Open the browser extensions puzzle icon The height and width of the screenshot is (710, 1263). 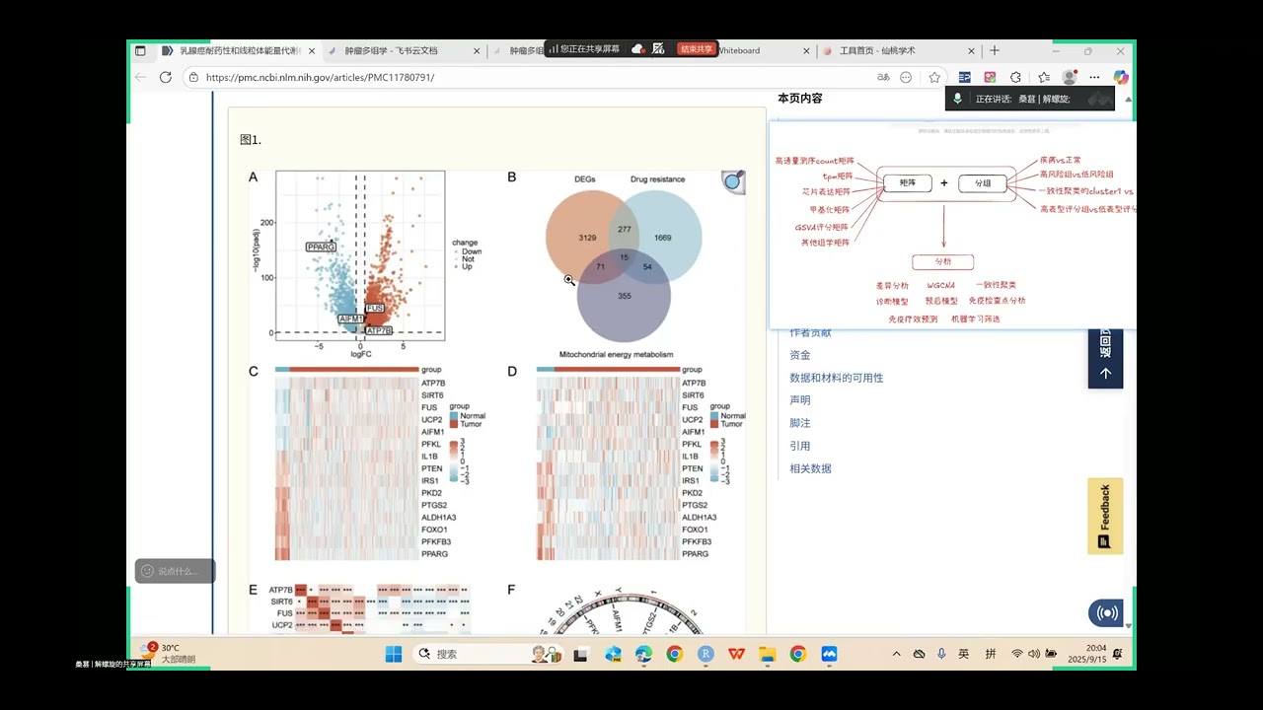[1015, 77]
